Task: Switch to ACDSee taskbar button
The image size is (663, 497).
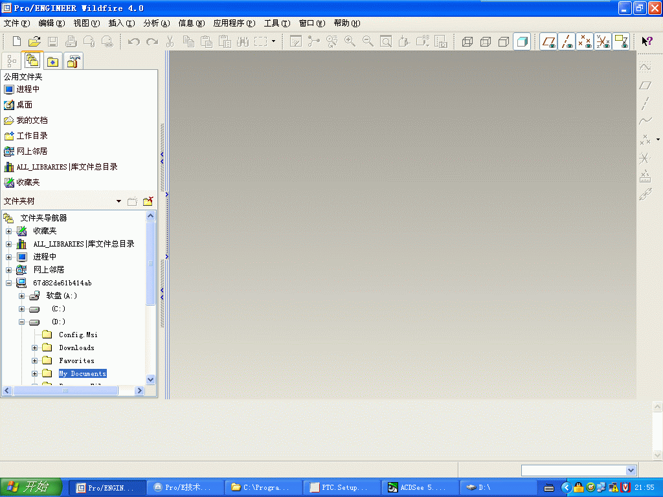Action: [x=420, y=488]
